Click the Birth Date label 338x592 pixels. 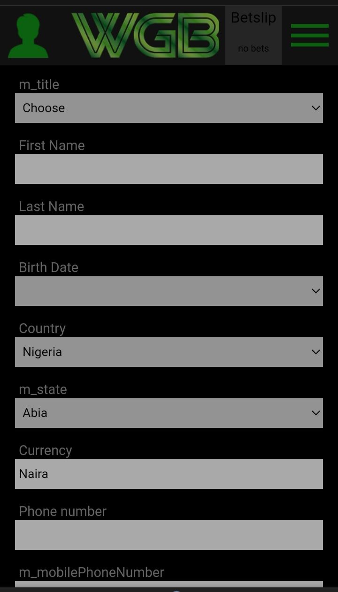48,267
